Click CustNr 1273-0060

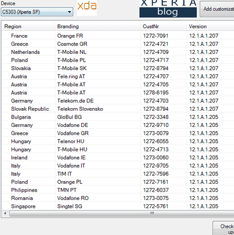[x=156, y=158]
